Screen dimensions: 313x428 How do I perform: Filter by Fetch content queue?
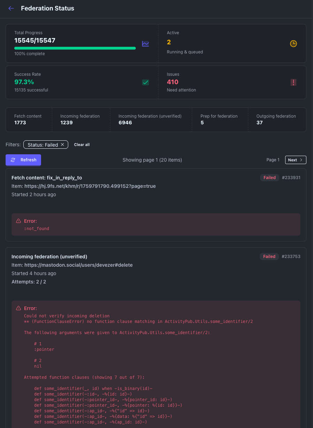[28, 119]
